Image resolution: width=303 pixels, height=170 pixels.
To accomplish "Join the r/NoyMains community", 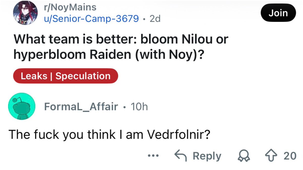I will [278, 13].
